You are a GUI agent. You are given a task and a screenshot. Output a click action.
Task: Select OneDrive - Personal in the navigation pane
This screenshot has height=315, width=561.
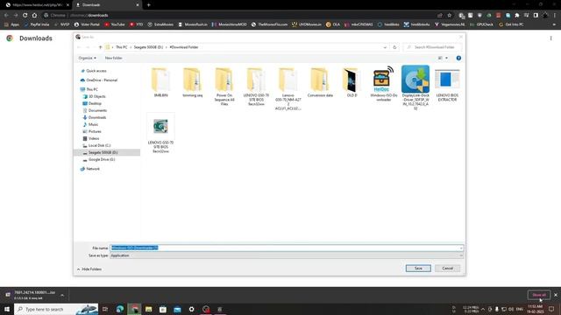pos(102,80)
